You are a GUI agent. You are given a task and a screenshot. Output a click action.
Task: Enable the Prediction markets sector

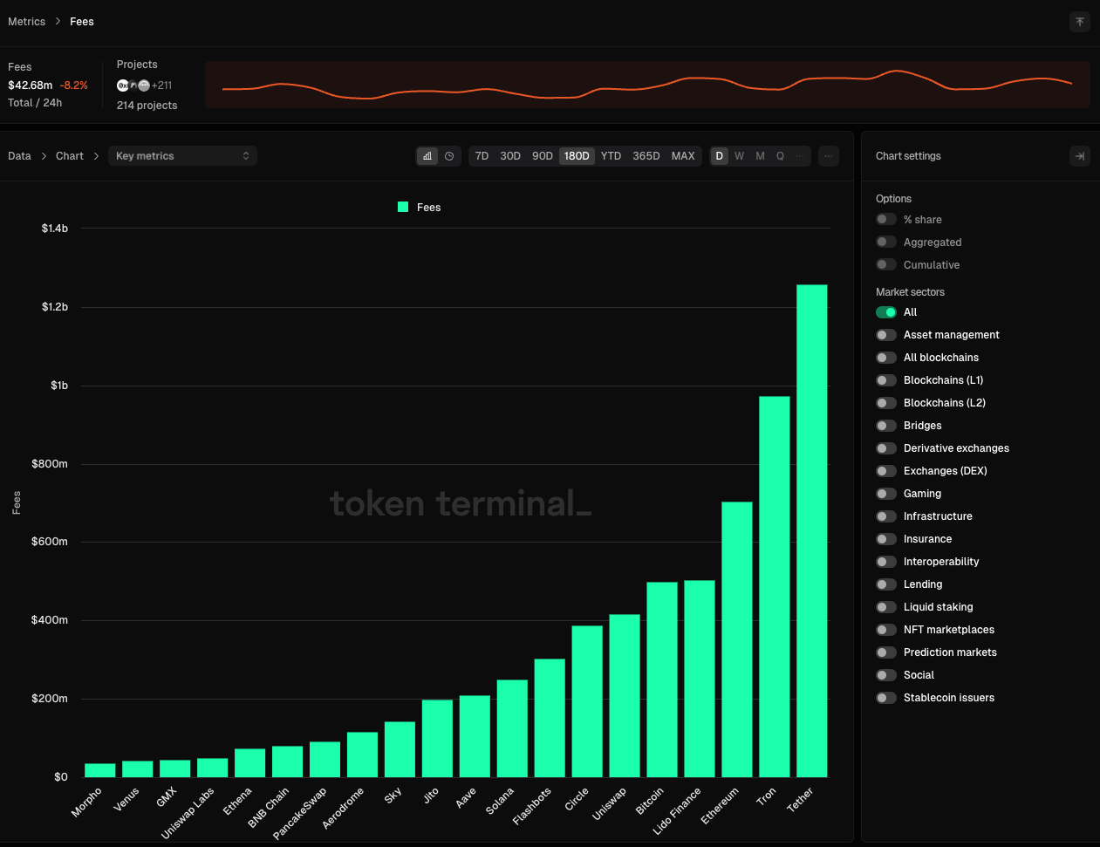click(886, 652)
